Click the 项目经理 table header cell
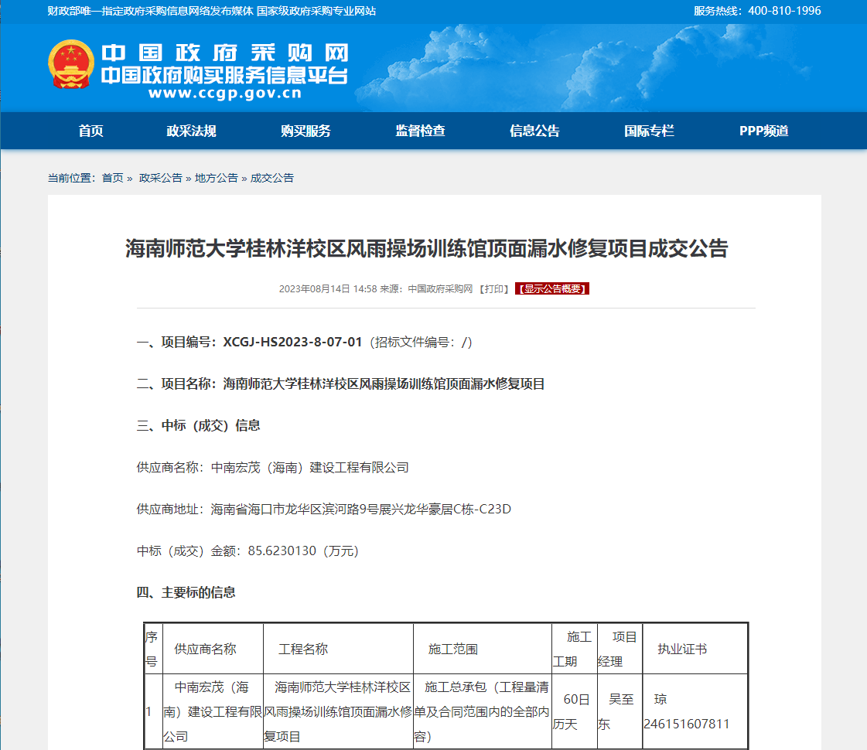This screenshot has height=750, width=867. click(x=620, y=649)
